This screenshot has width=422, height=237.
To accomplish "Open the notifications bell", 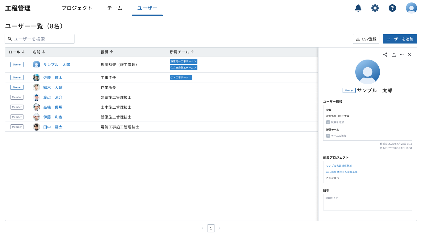I will tap(358, 8).
